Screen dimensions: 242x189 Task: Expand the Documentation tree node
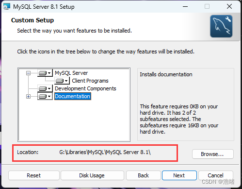click(x=28, y=97)
